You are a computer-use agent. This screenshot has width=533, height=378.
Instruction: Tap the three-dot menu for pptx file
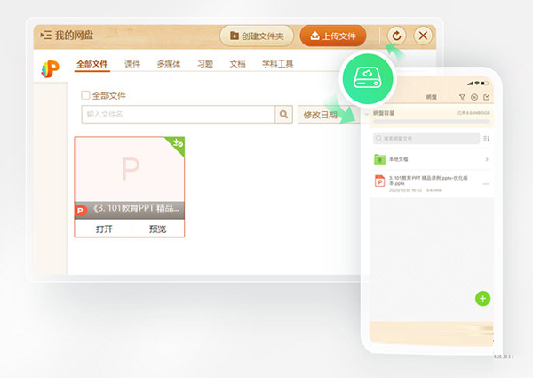tap(486, 183)
